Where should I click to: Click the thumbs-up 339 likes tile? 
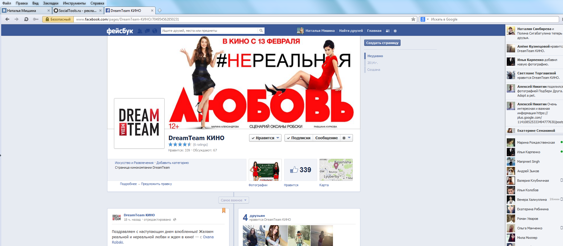301,170
